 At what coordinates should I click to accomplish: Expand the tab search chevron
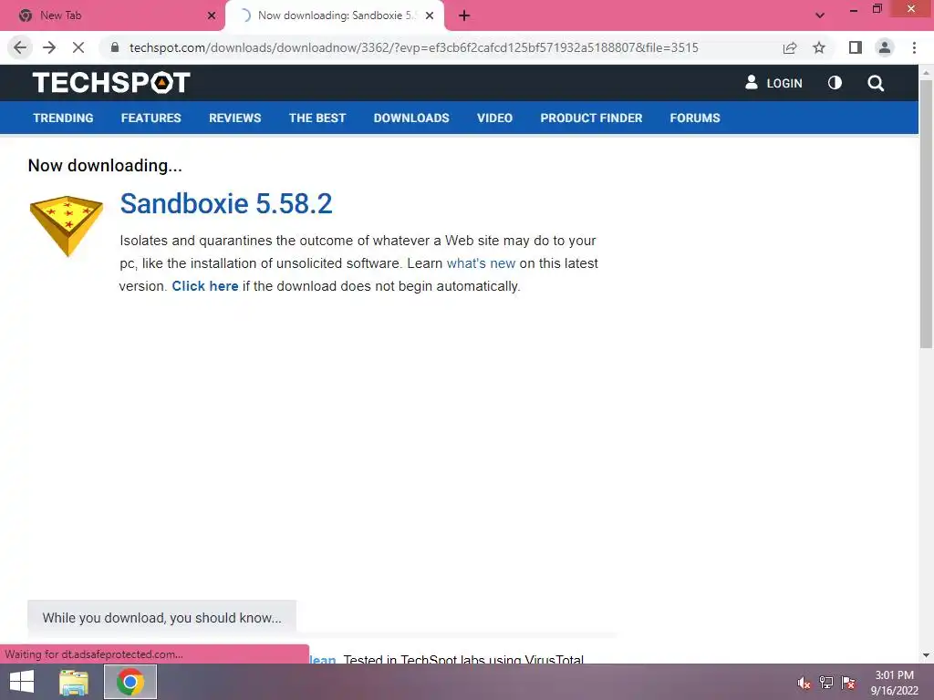(x=820, y=15)
